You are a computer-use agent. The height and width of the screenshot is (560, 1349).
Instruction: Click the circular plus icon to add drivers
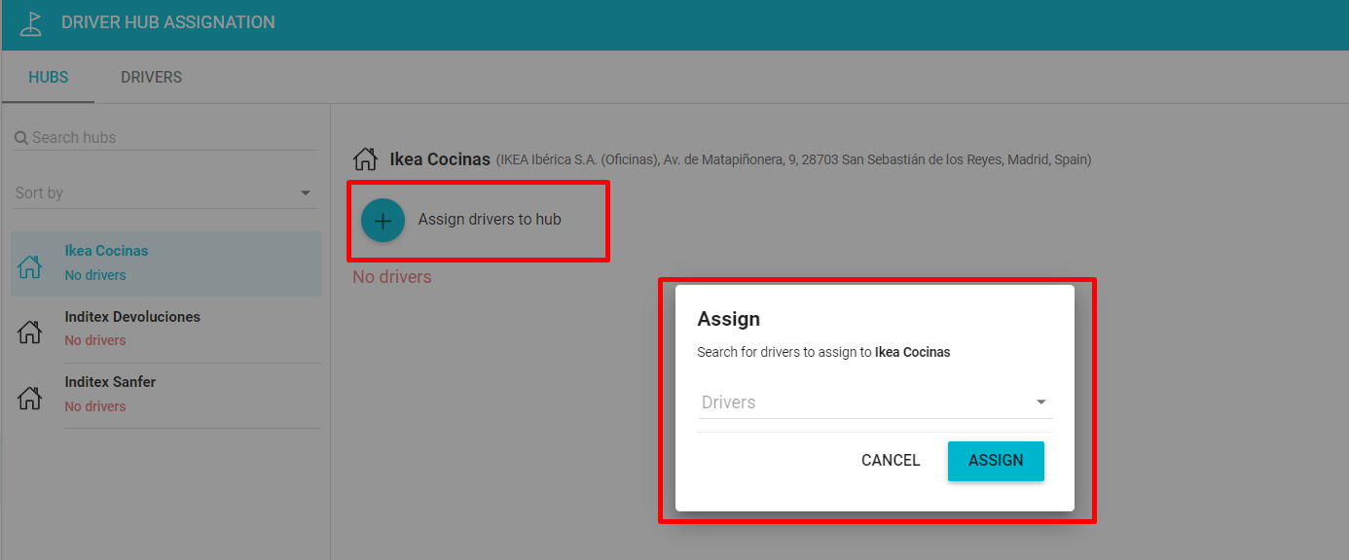383,220
